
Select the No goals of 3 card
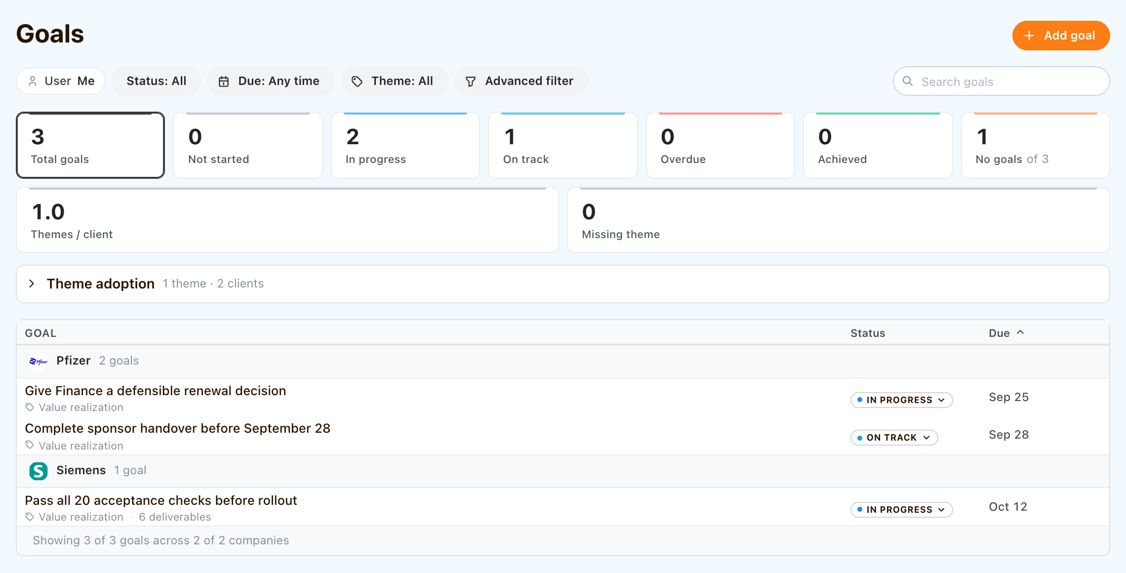[x=1036, y=145]
